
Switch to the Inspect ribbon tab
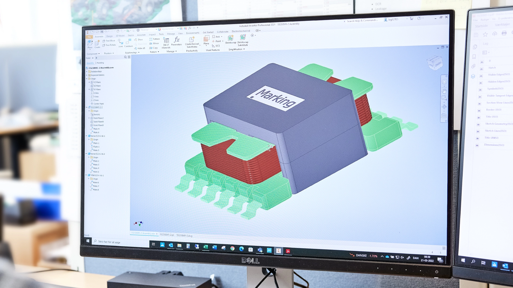tap(152, 35)
